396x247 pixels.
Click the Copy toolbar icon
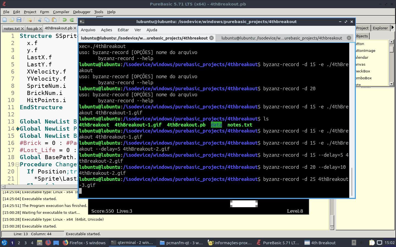[x=47, y=20]
